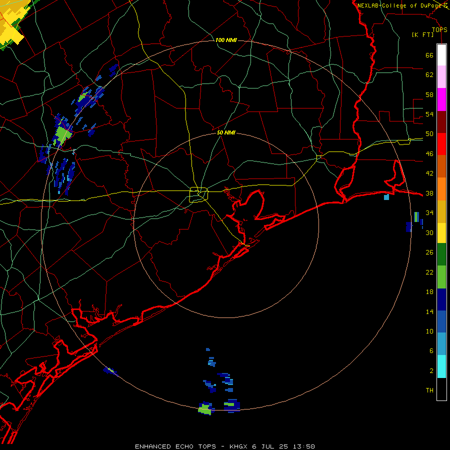Click the dark green legend swatch between 26 and 30
Image resolution: width=450 pixels, height=450 pixels.
coord(441,254)
